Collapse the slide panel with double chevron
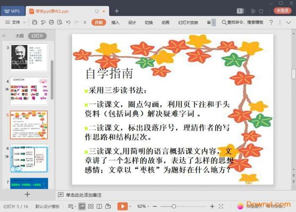 [4, 36]
